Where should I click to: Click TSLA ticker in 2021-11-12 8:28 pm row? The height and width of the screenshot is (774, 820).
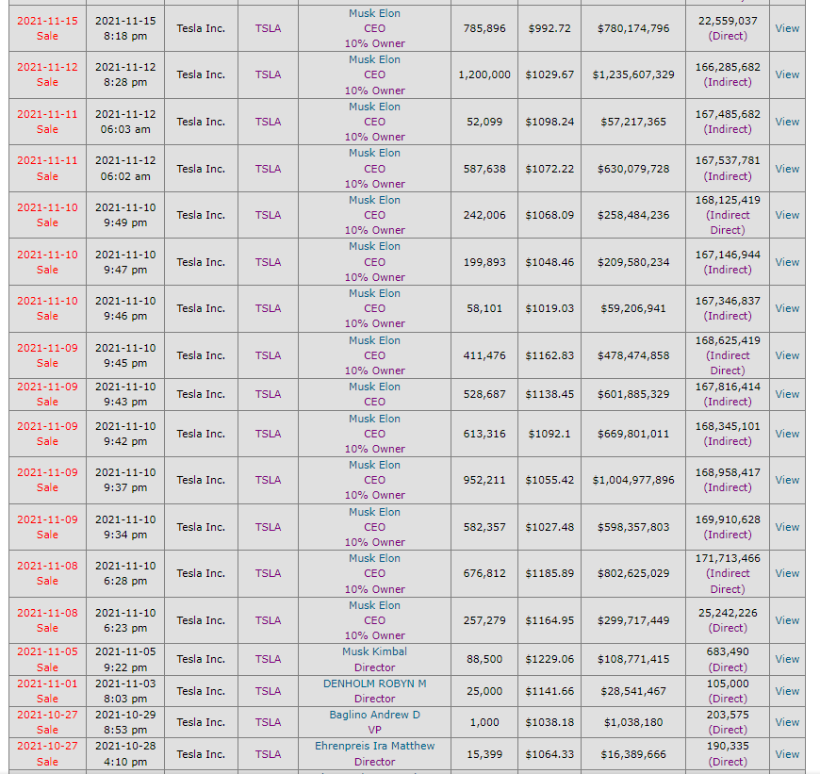(268, 74)
